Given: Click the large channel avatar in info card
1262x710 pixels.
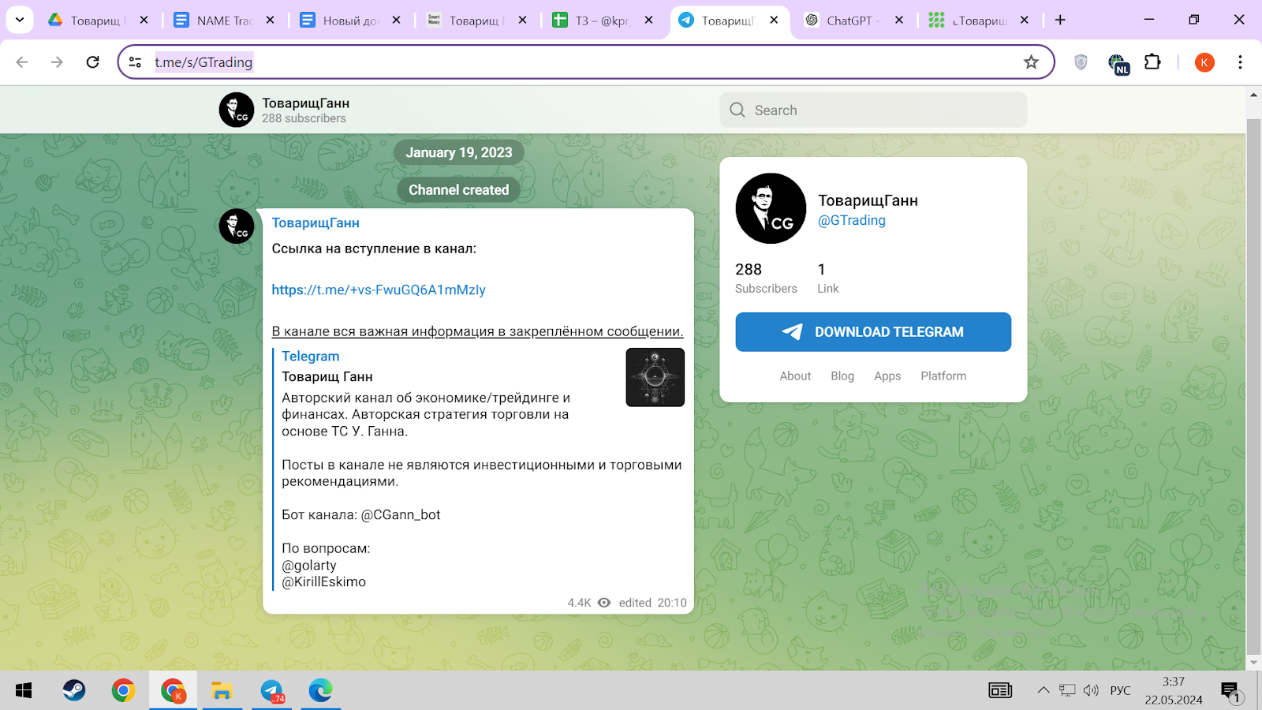Looking at the screenshot, I should 771,208.
